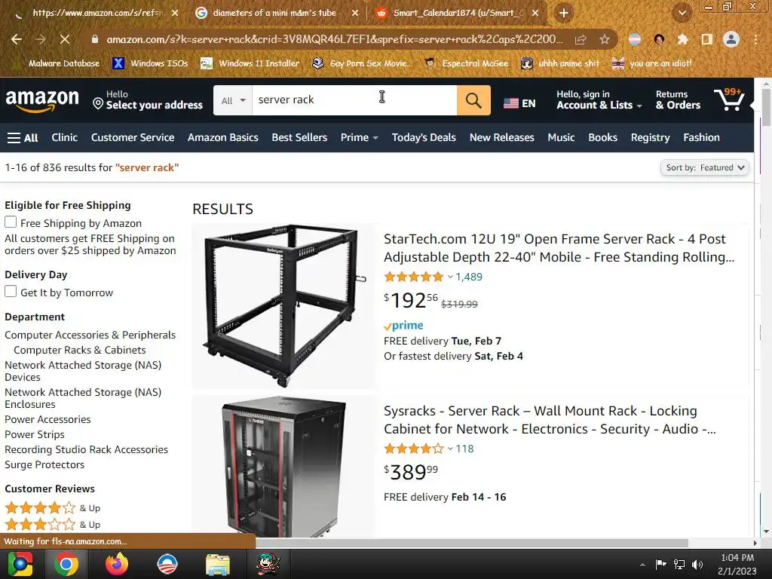Open Today's Deals in navigation bar
Image resolution: width=772 pixels, height=579 pixels.
(424, 137)
